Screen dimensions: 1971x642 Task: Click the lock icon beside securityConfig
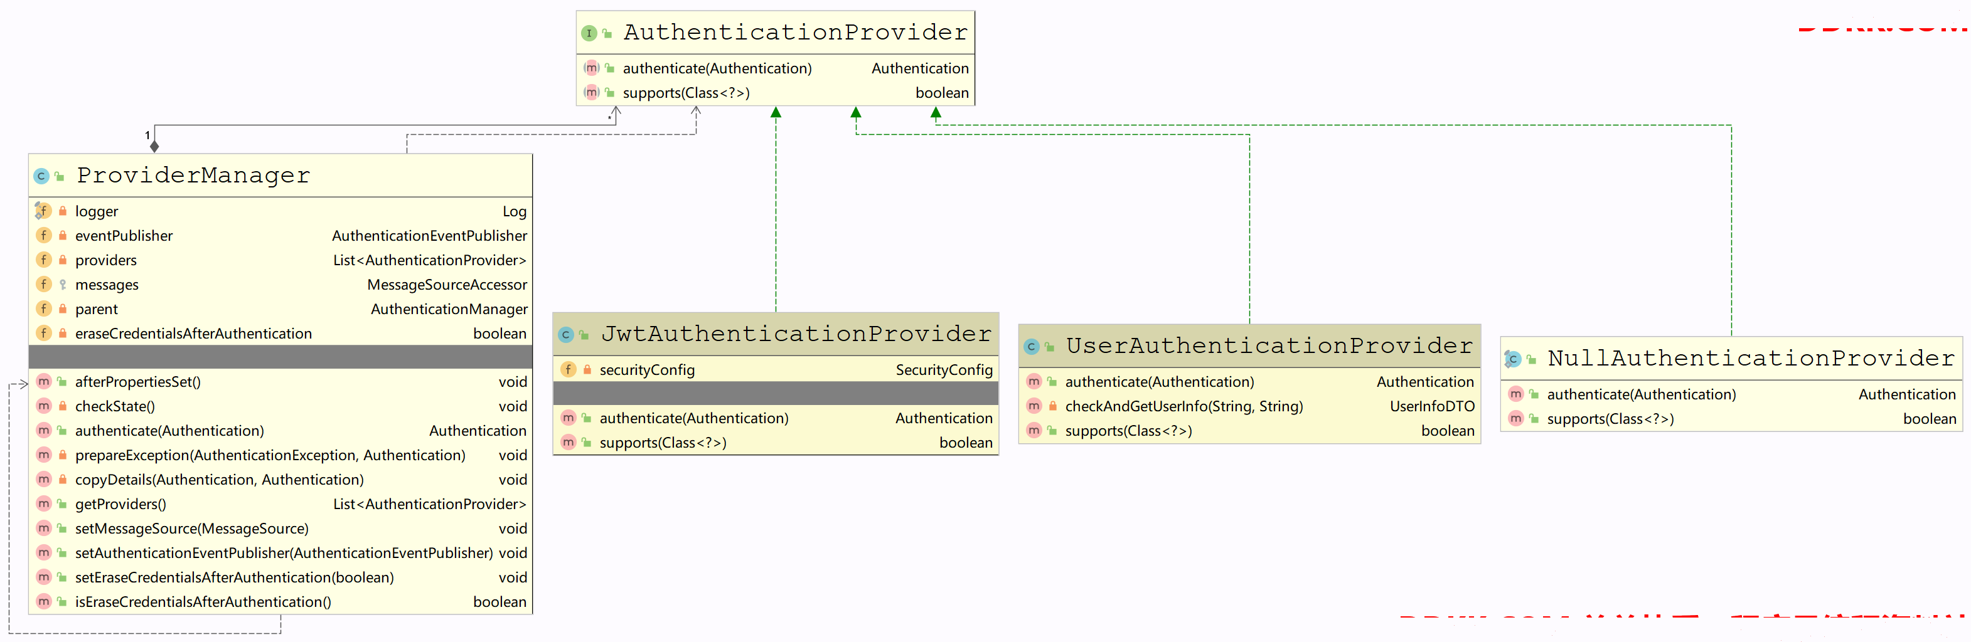point(587,370)
